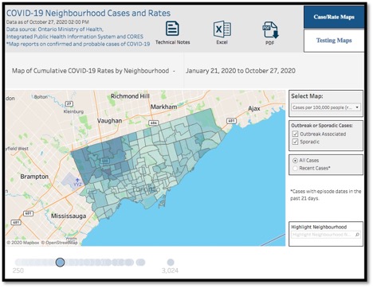This screenshot has height=288, width=373.
Task: Click the Mississauga label on the map
Action: click(x=69, y=216)
